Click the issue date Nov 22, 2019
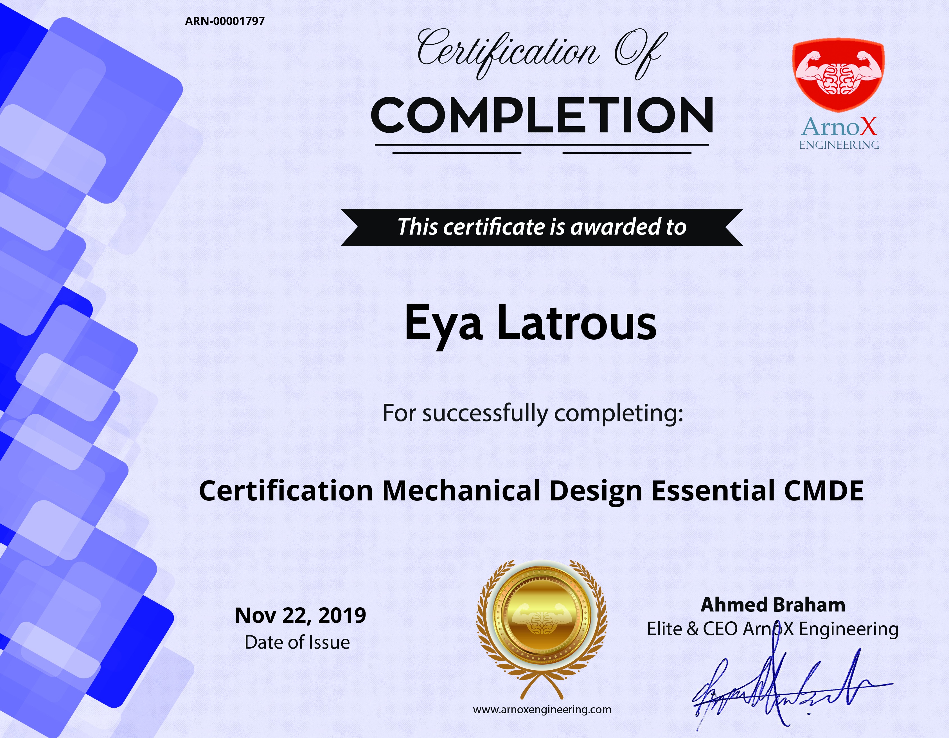The image size is (949, 738). [300, 615]
